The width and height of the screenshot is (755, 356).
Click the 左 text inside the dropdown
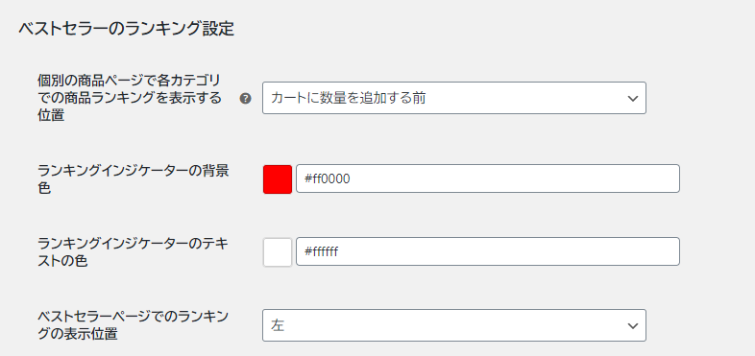click(278, 325)
